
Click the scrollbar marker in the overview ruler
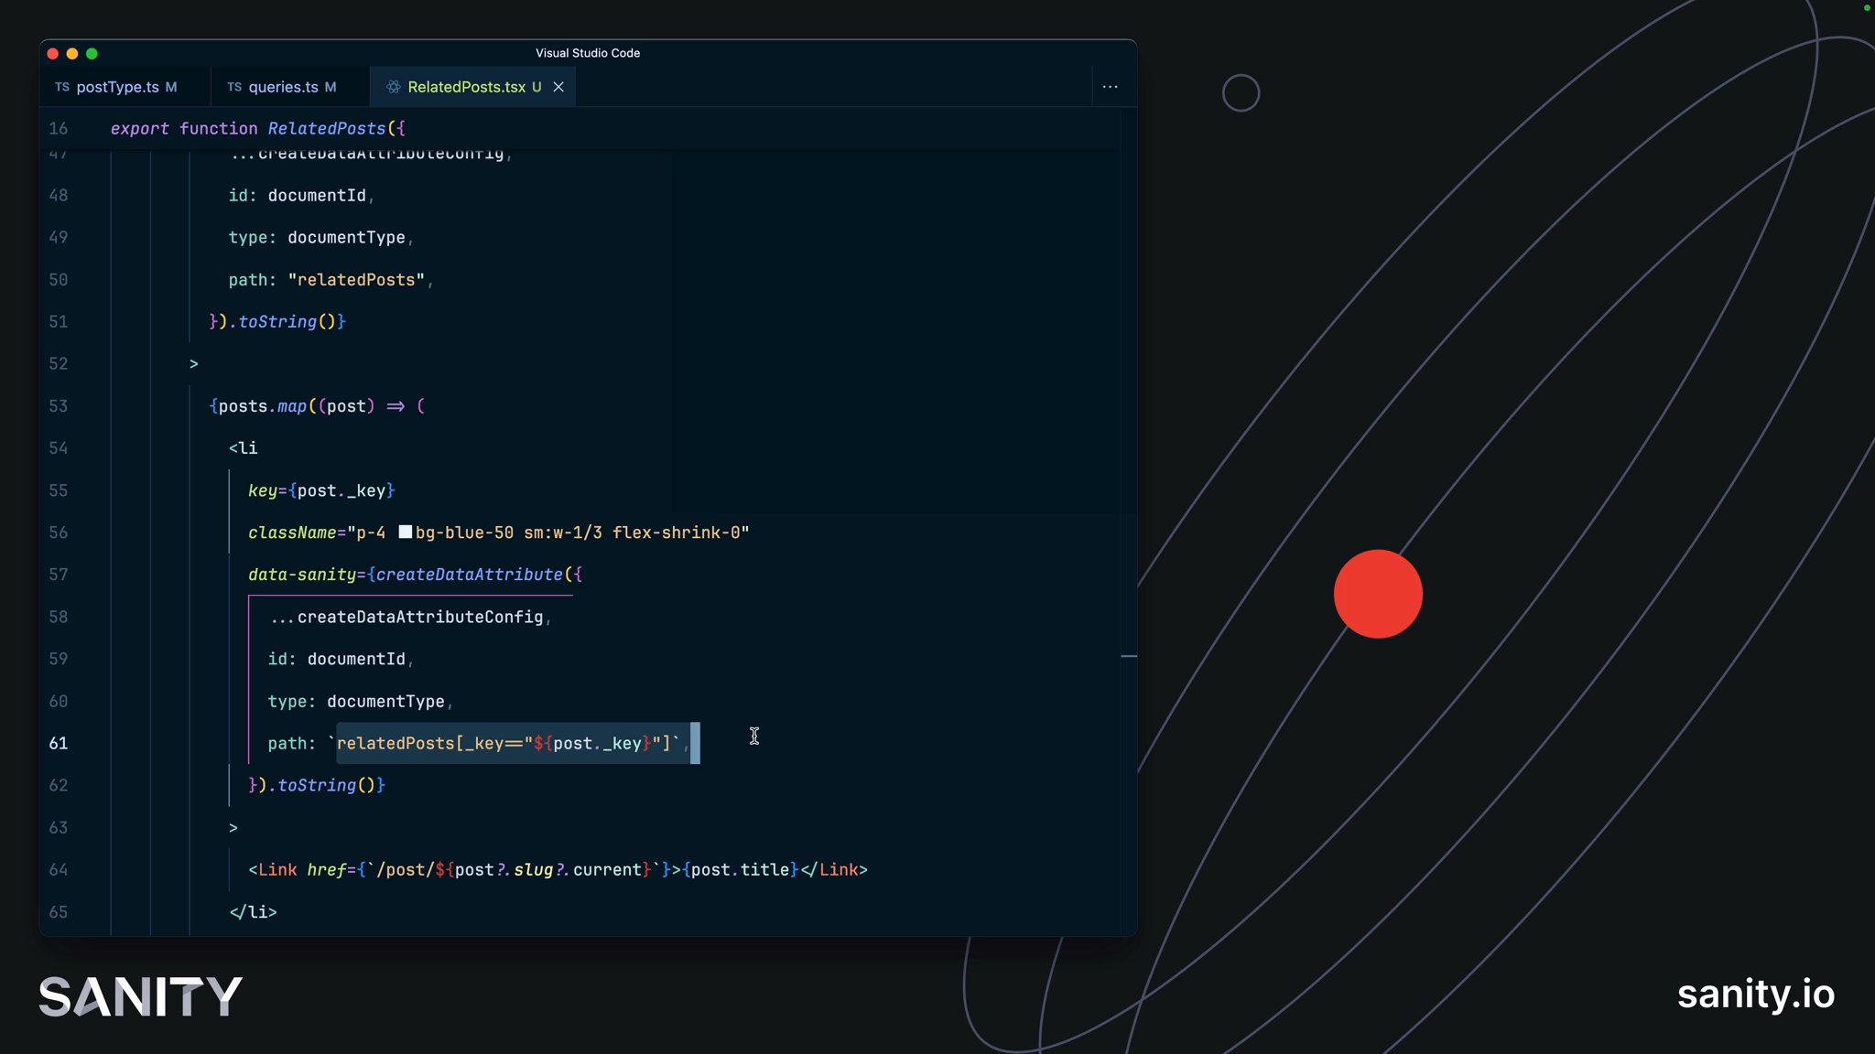click(1129, 656)
